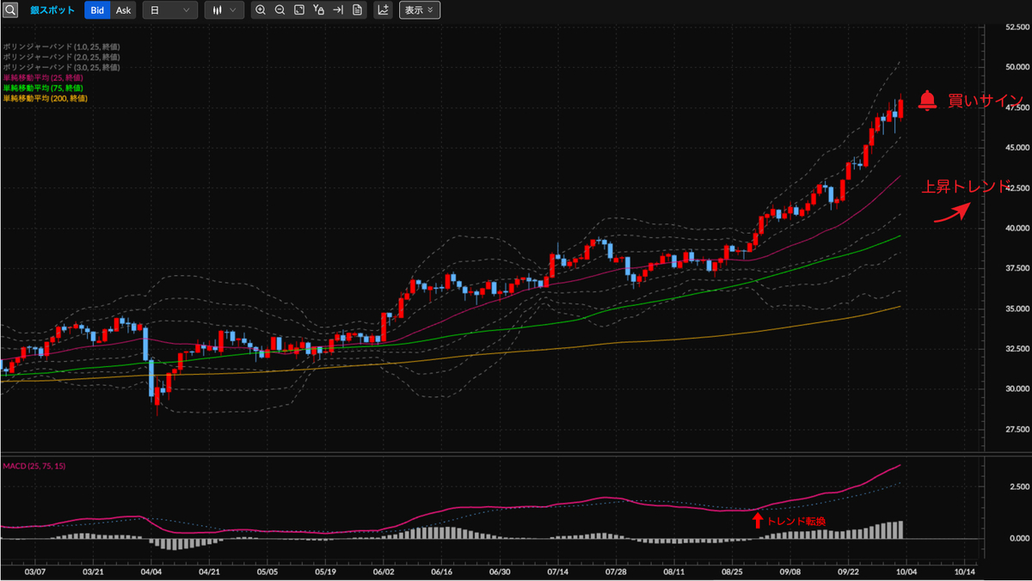Toggle the Y-axis lock icon

coord(319,10)
